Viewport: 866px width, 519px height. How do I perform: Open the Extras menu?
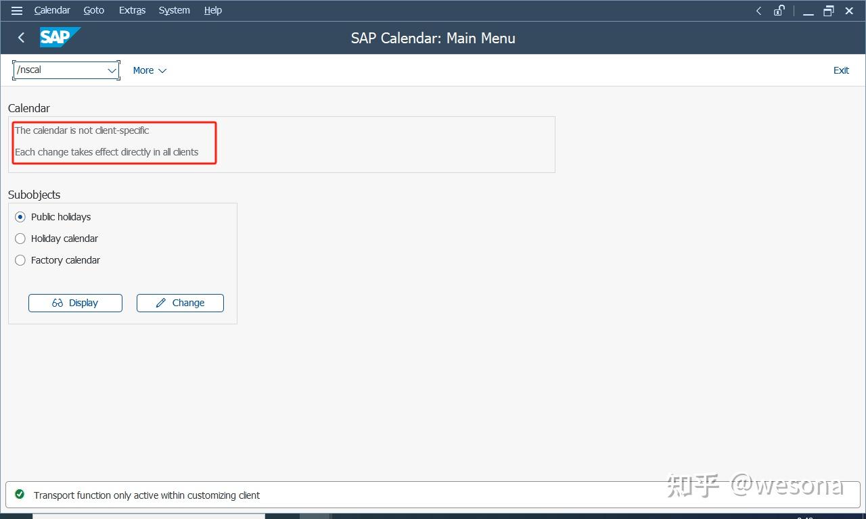click(x=132, y=10)
